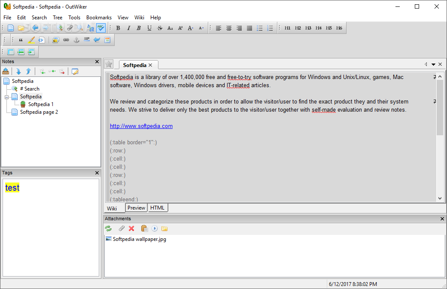Switch to the Preview tab
Image resolution: width=447 pixels, height=289 pixels.
tap(136, 208)
